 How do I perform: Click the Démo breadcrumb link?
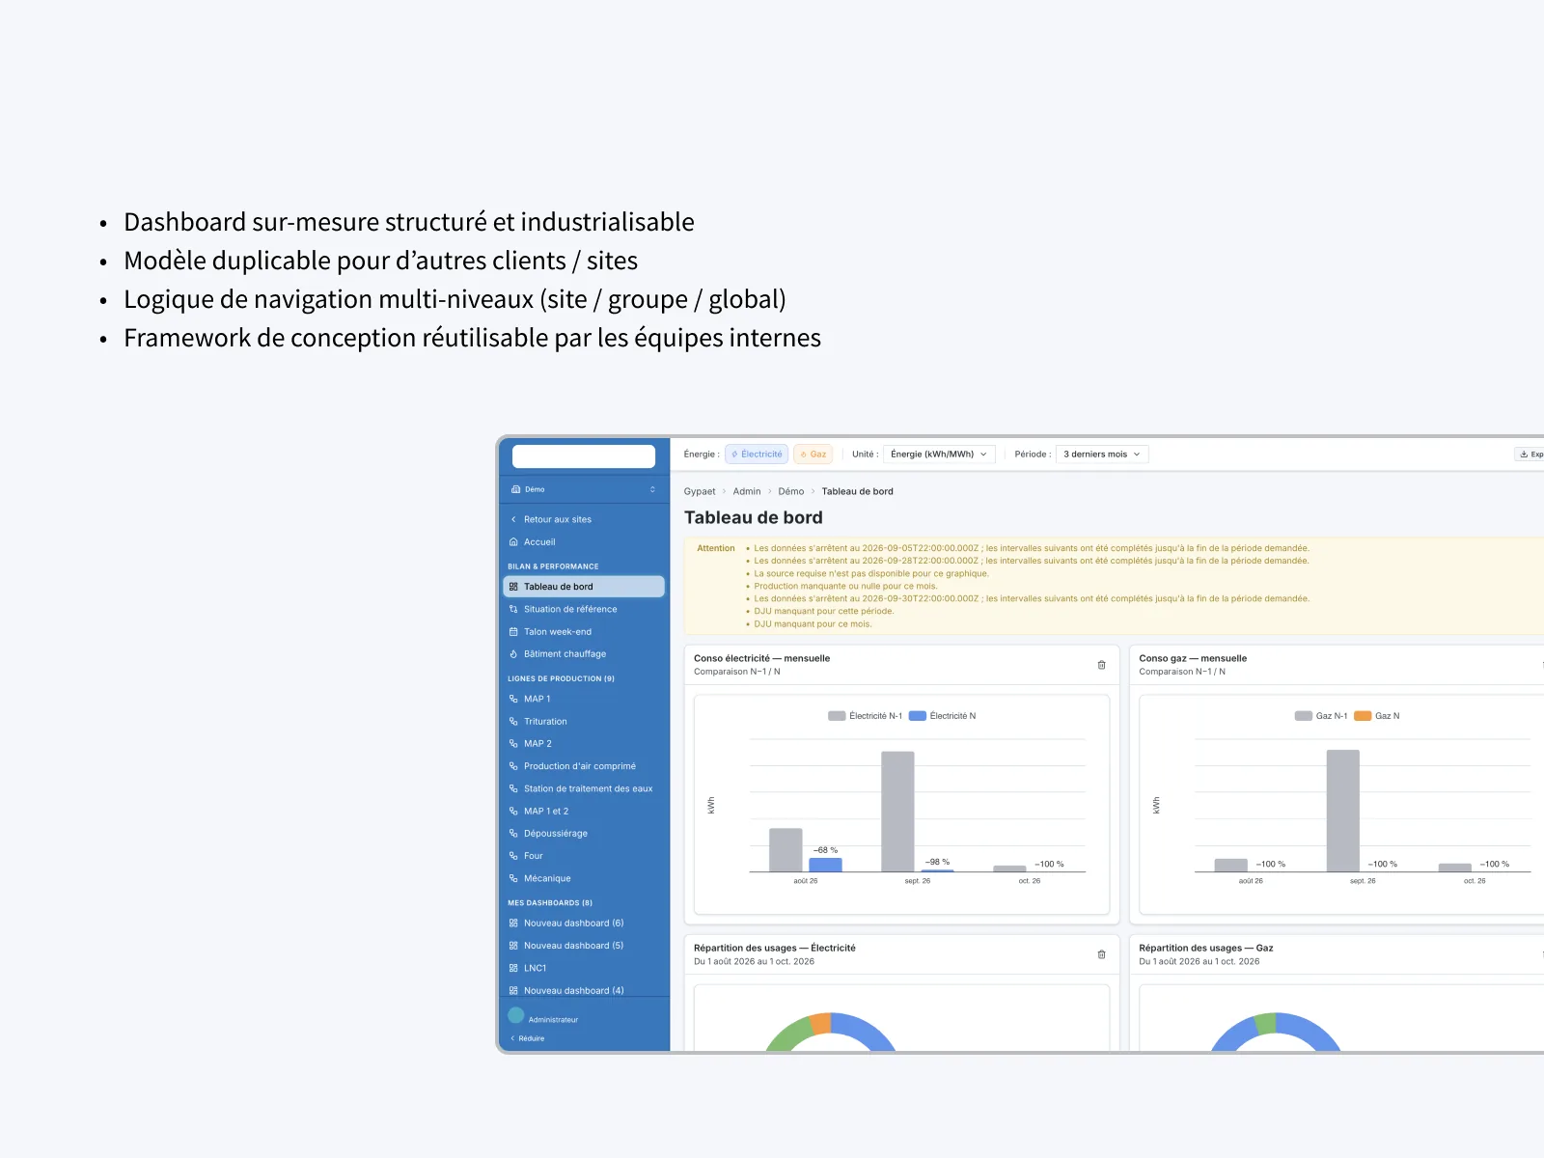(x=791, y=492)
